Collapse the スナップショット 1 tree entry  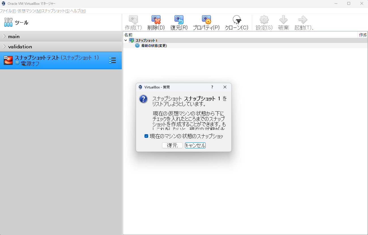[125, 40]
